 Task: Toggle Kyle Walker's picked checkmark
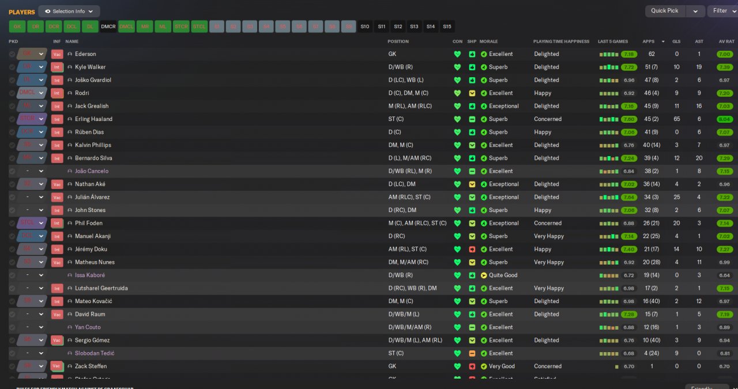12,67
